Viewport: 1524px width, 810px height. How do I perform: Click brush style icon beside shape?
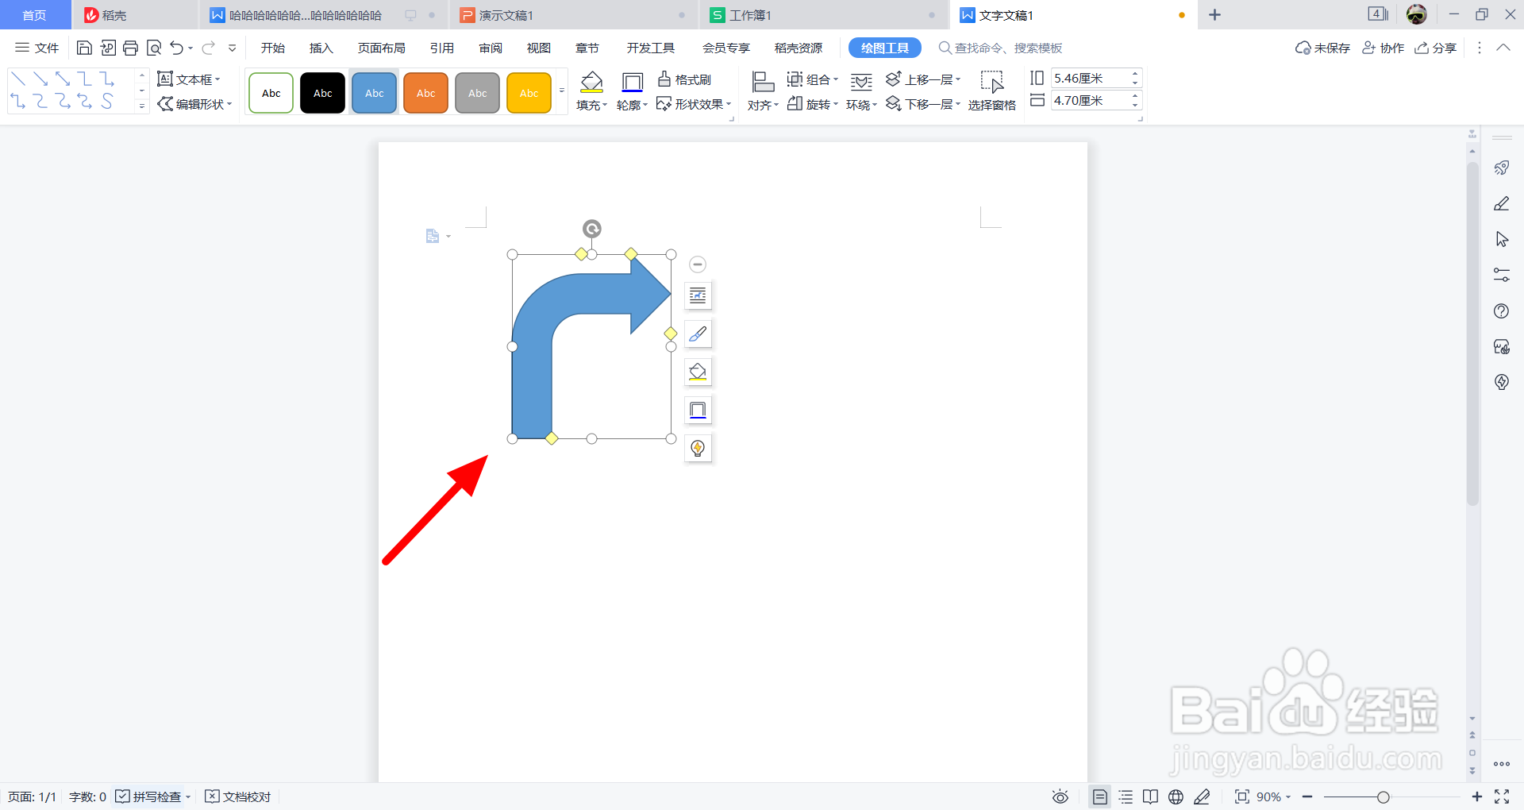698,334
